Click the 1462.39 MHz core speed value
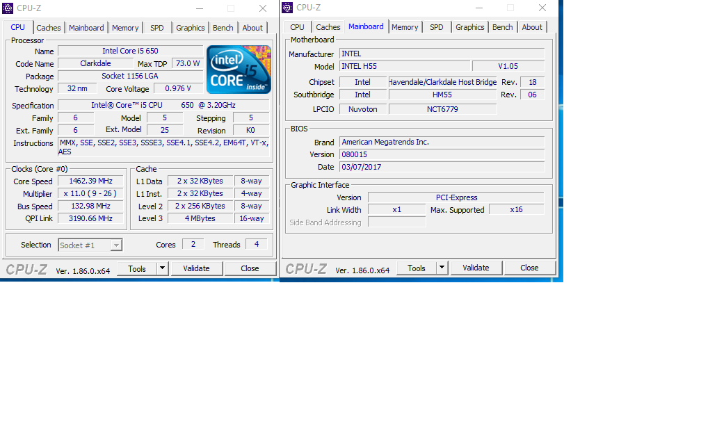This screenshot has height=438, width=701. coord(90,181)
